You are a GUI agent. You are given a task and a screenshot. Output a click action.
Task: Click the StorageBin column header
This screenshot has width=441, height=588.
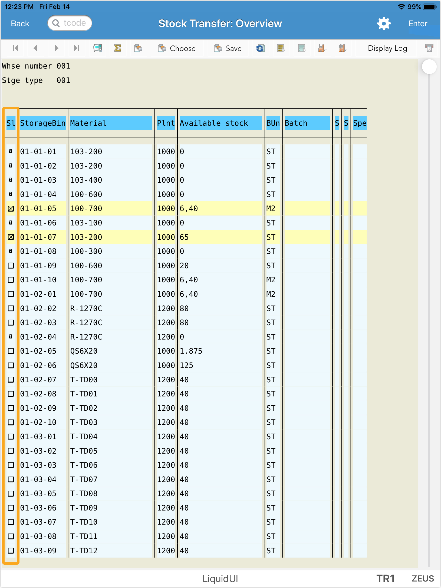tap(43, 123)
